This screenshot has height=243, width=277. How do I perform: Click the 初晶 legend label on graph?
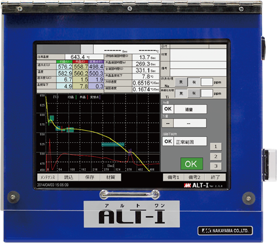[x=71, y=97]
